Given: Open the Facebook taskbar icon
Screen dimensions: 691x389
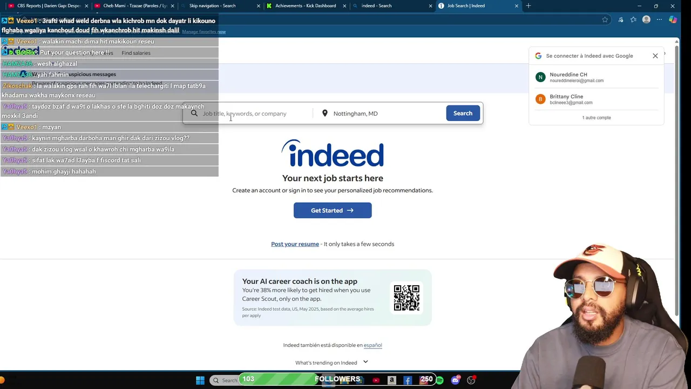Looking at the screenshot, I should coord(408,380).
